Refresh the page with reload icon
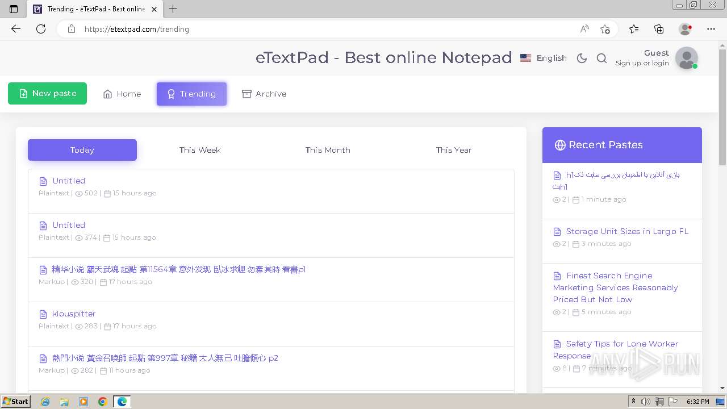The image size is (727, 409). coord(41,29)
